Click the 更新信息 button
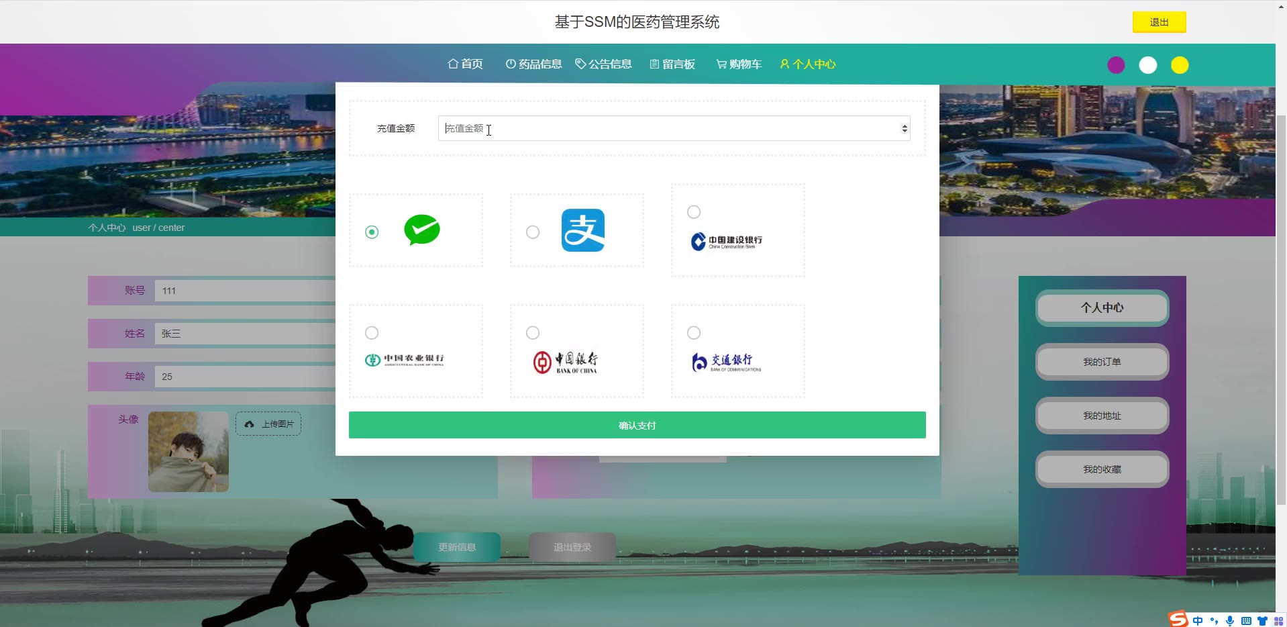 [457, 547]
